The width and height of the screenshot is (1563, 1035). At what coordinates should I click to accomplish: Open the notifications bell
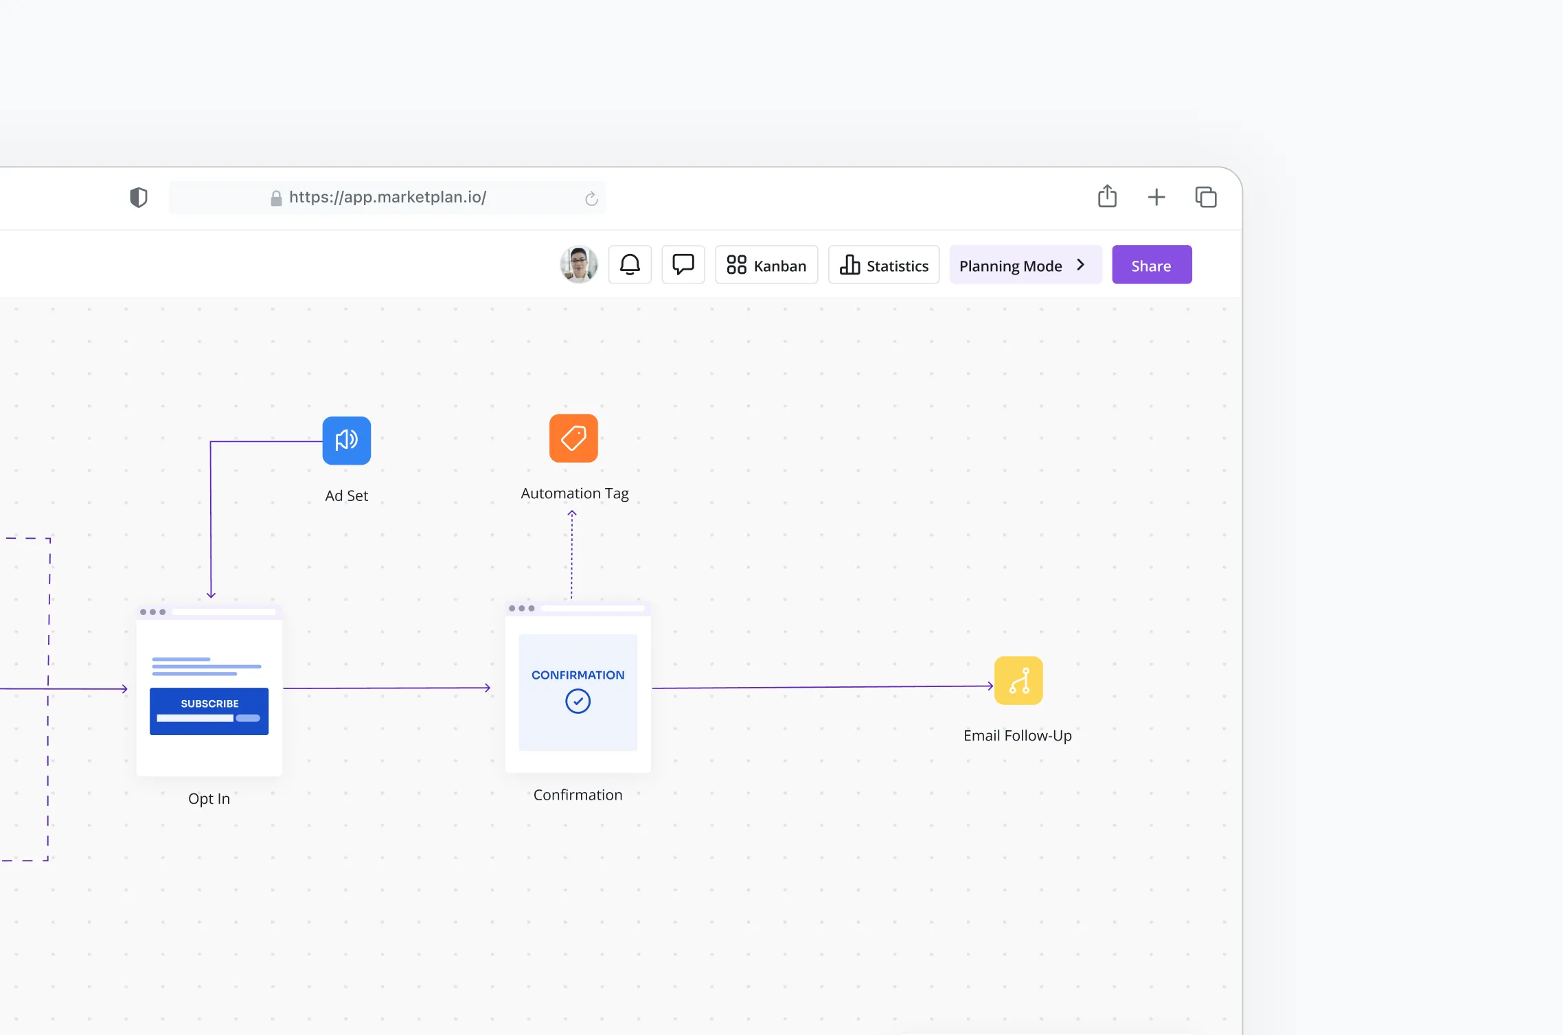pyautogui.click(x=630, y=265)
